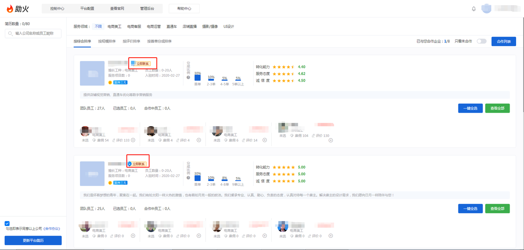Image resolution: width=524 pixels, height=250 pixels.
Task: Open the 帮助中心 button
Action: point(184,9)
